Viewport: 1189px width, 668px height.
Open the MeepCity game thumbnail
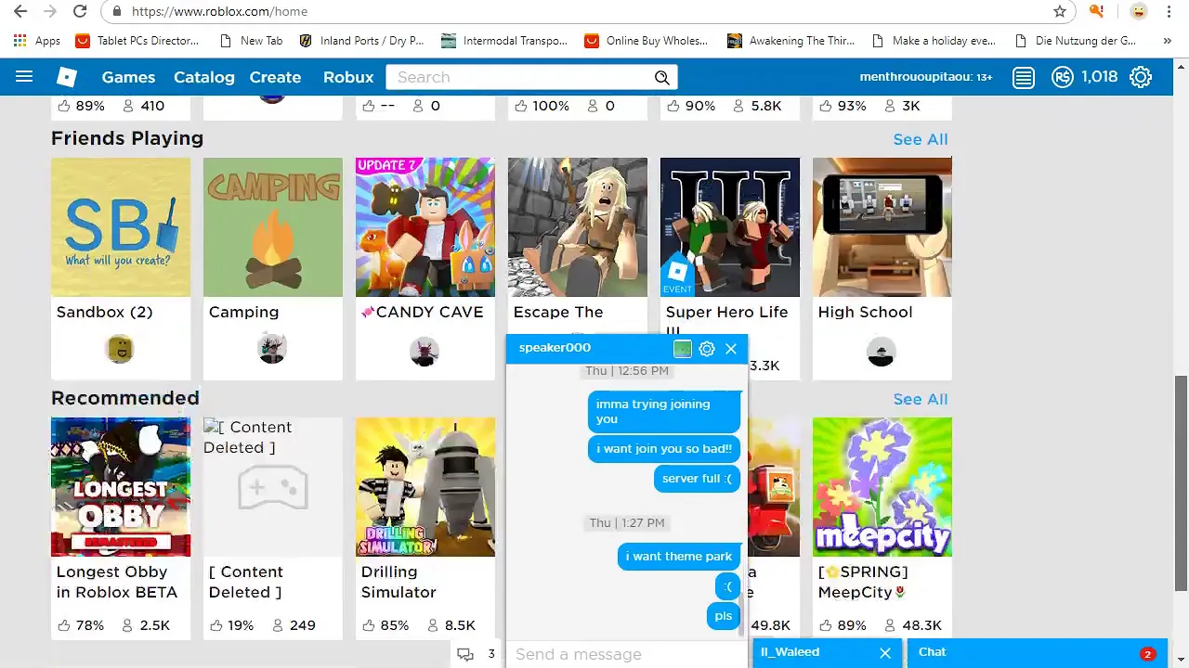882,487
